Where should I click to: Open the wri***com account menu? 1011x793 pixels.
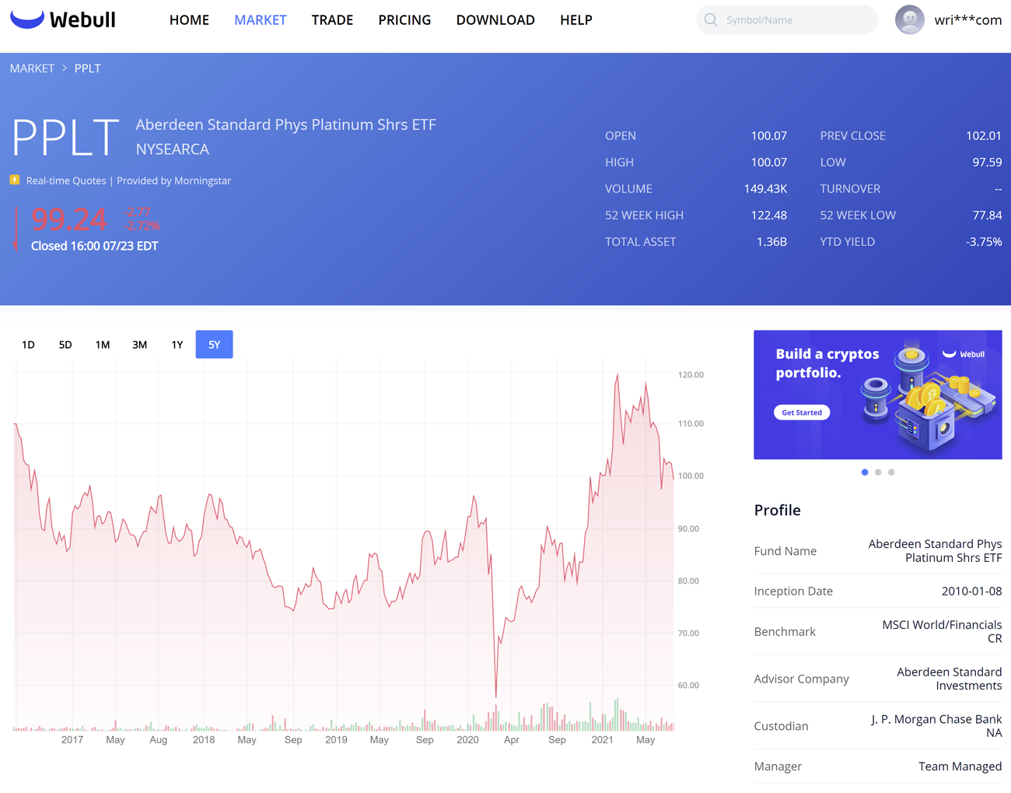pyautogui.click(x=968, y=20)
